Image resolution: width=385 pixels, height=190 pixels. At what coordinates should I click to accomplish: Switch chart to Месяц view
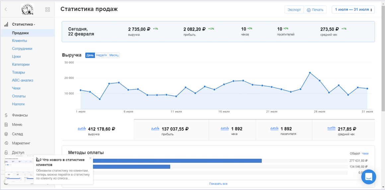pyautogui.click(x=114, y=55)
